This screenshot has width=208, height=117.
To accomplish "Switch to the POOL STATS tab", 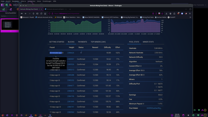I will point(134,42).
